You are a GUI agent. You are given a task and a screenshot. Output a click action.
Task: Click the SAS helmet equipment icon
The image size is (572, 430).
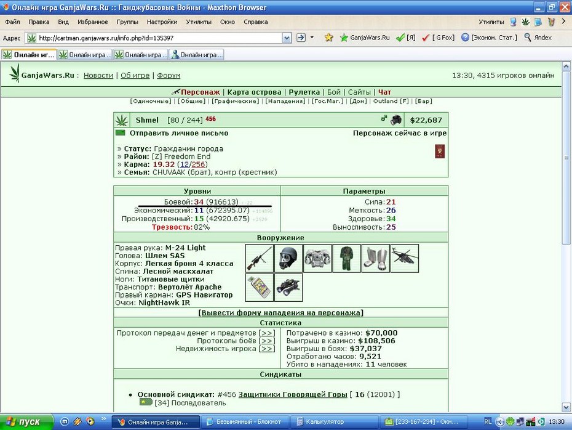[x=288, y=258]
